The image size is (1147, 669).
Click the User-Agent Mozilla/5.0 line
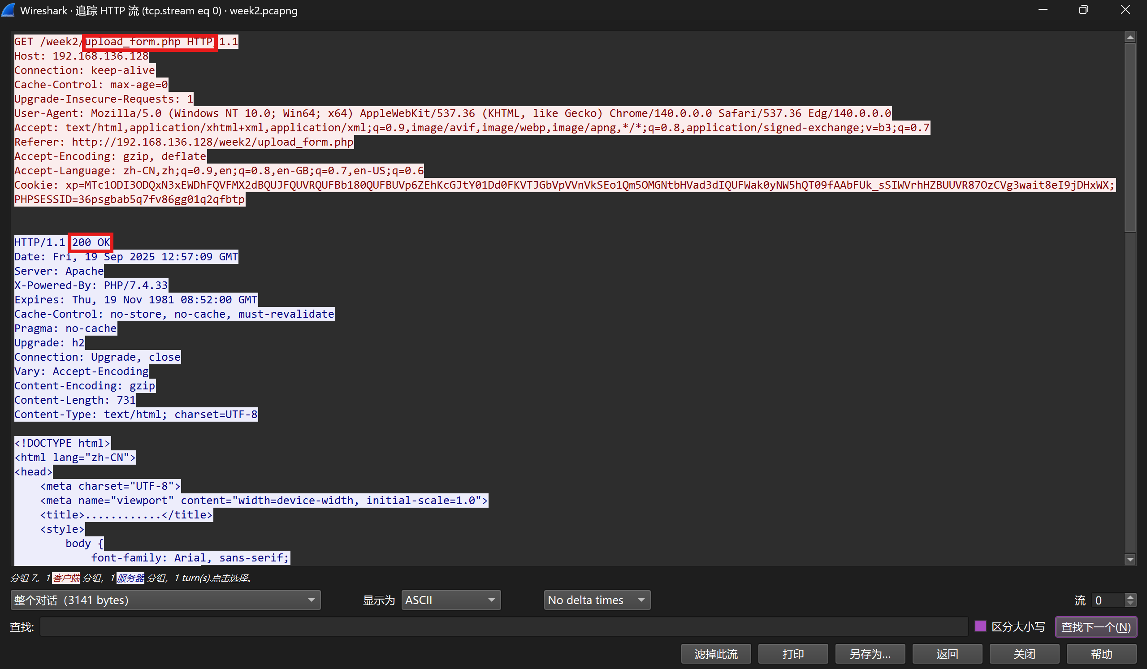453,113
